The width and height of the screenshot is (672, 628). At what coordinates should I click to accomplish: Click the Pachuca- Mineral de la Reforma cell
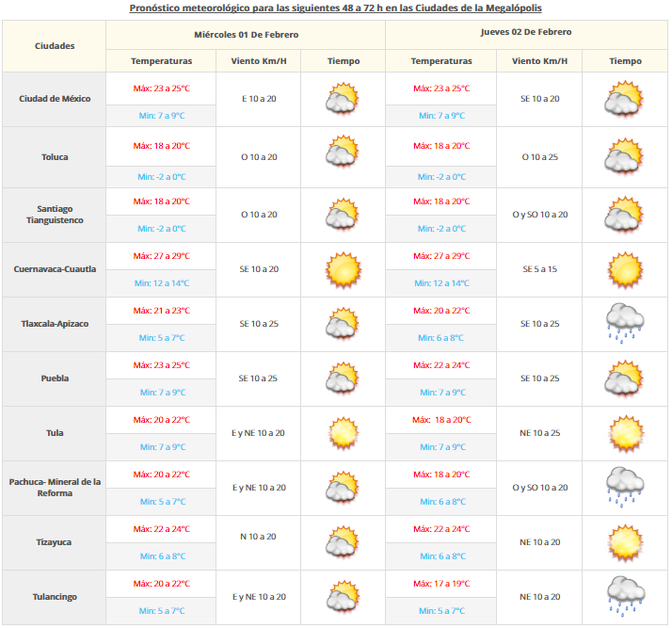(x=55, y=488)
